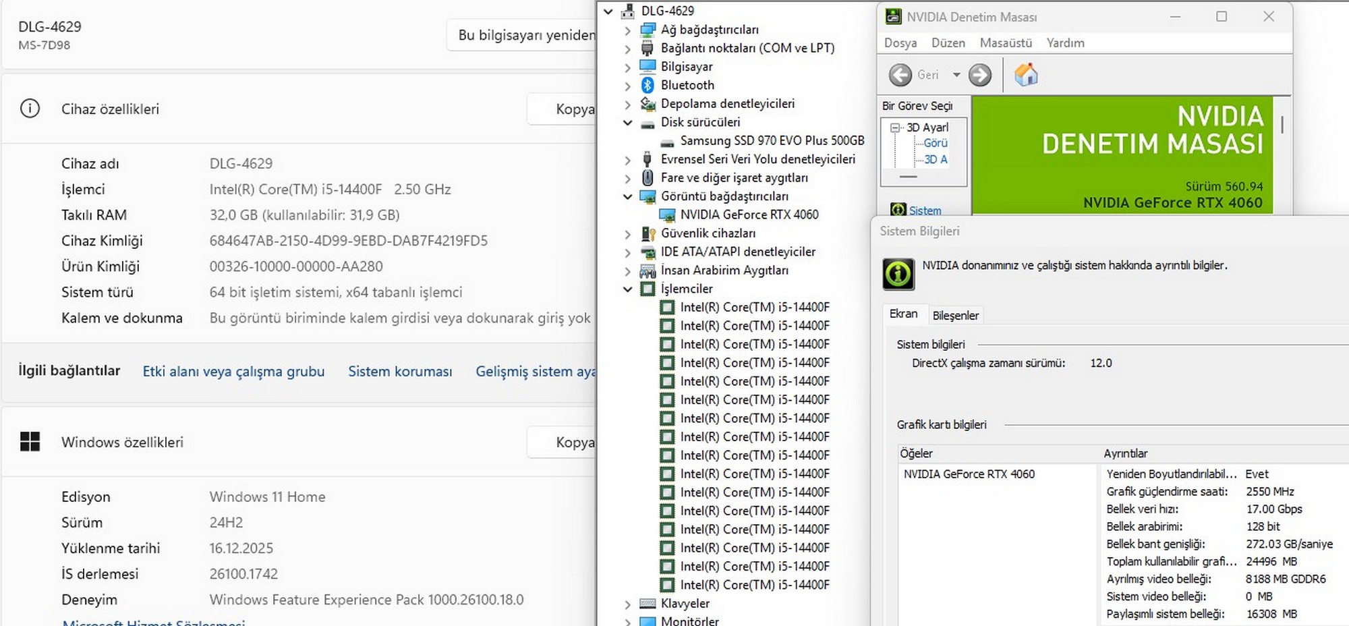Viewport: 1349px width, 626px height.
Task: Expand the Ağ bağdaştırıcıları node
Action: click(x=627, y=30)
